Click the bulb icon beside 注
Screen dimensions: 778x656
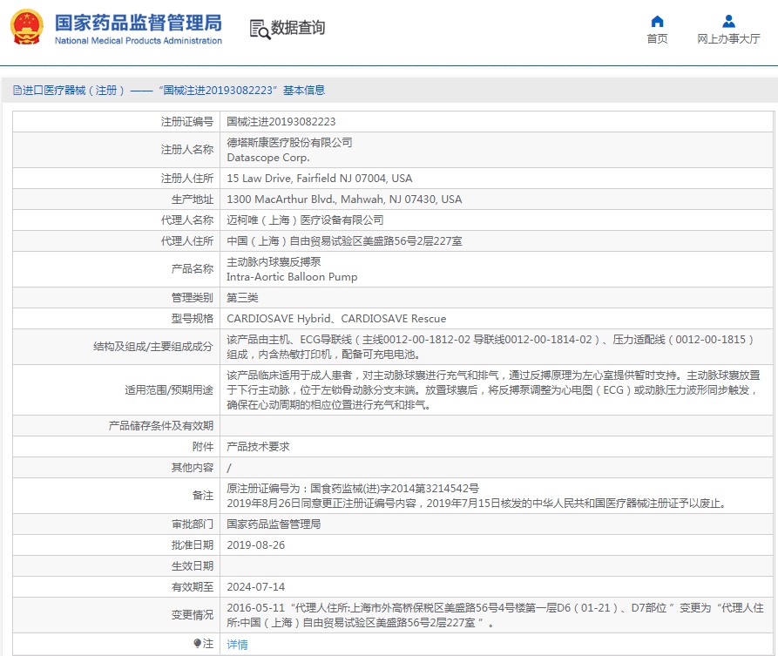[x=198, y=644]
